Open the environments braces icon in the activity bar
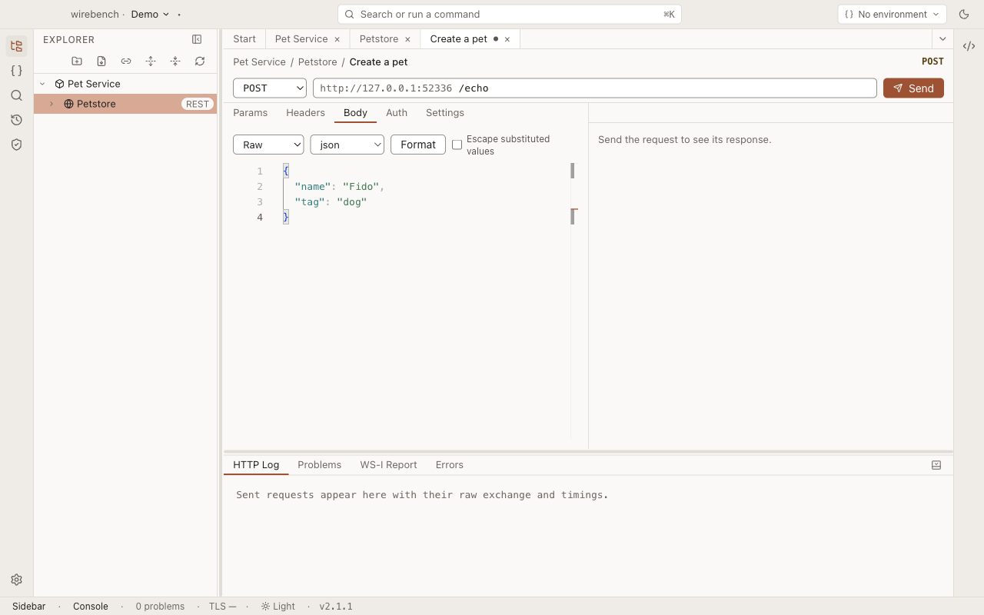The image size is (984, 615). point(16,71)
